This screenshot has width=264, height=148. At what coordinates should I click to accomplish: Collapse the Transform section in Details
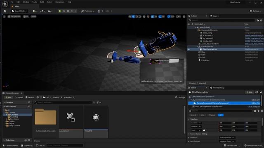click(189, 119)
